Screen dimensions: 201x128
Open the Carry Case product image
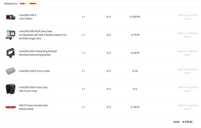(x=11, y=71)
